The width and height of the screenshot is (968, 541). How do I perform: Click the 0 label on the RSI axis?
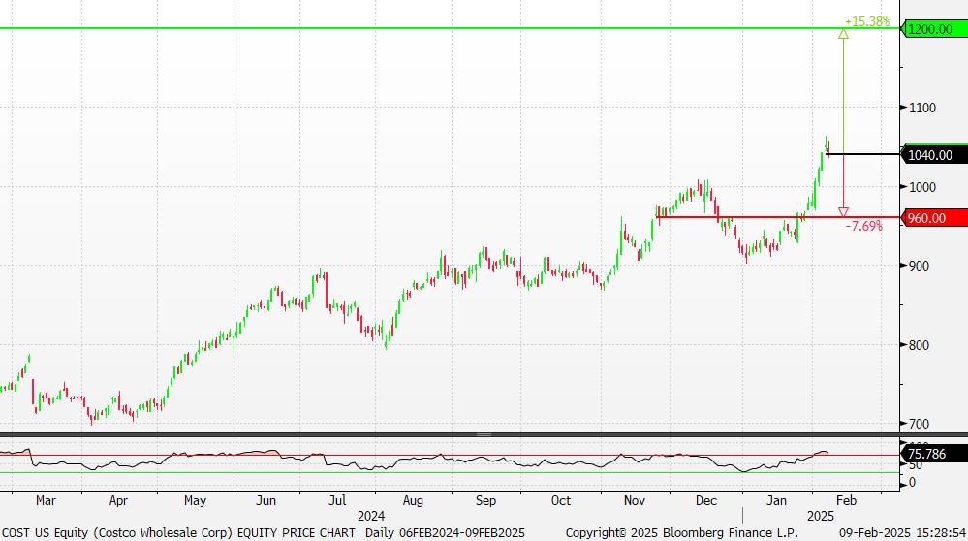(912, 483)
